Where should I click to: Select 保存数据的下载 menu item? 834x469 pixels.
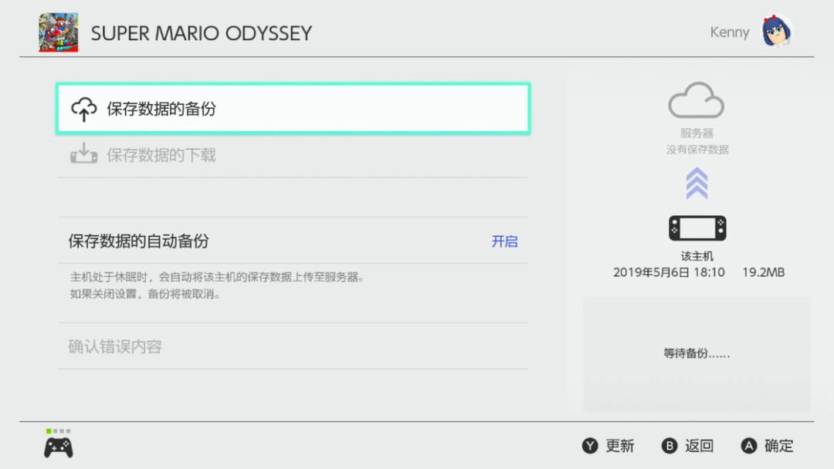(161, 155)
